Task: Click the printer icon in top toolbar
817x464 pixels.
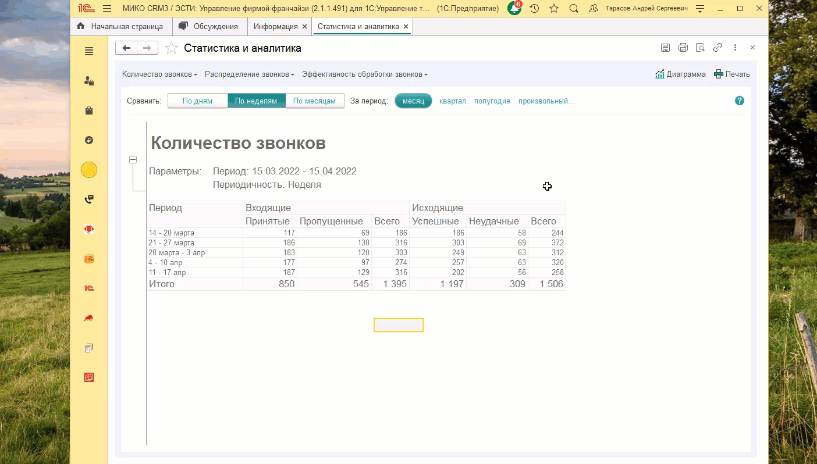Action: coord(683,48)
